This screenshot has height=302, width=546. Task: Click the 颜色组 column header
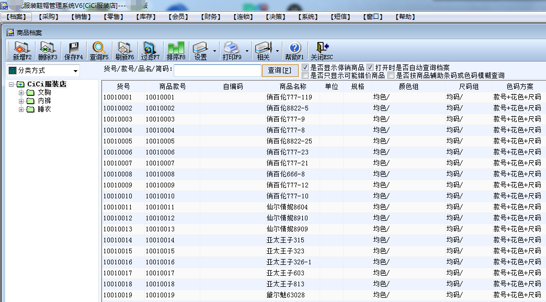408,86
